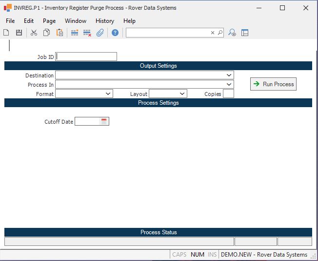Click the Delete row toolbar icon
Viewport: 318px width, 261px height.
point(87,33)
